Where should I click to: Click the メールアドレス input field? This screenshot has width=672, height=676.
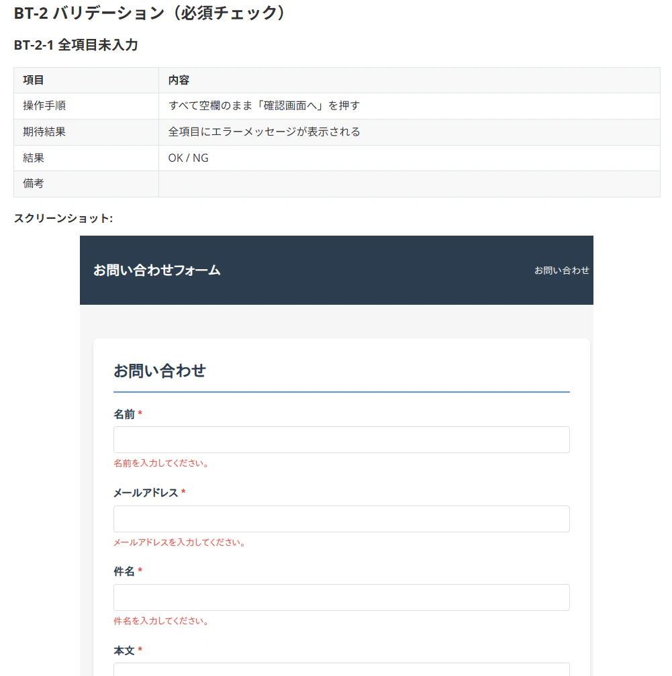pyautogui.click(x=342, y=519)
